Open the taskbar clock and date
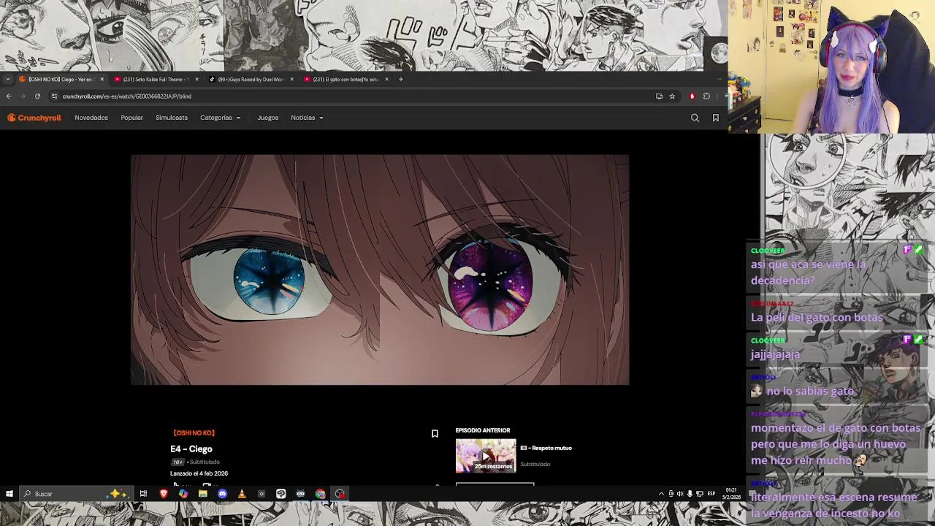This screenshot has height=526, width=935. click(731, 494)
